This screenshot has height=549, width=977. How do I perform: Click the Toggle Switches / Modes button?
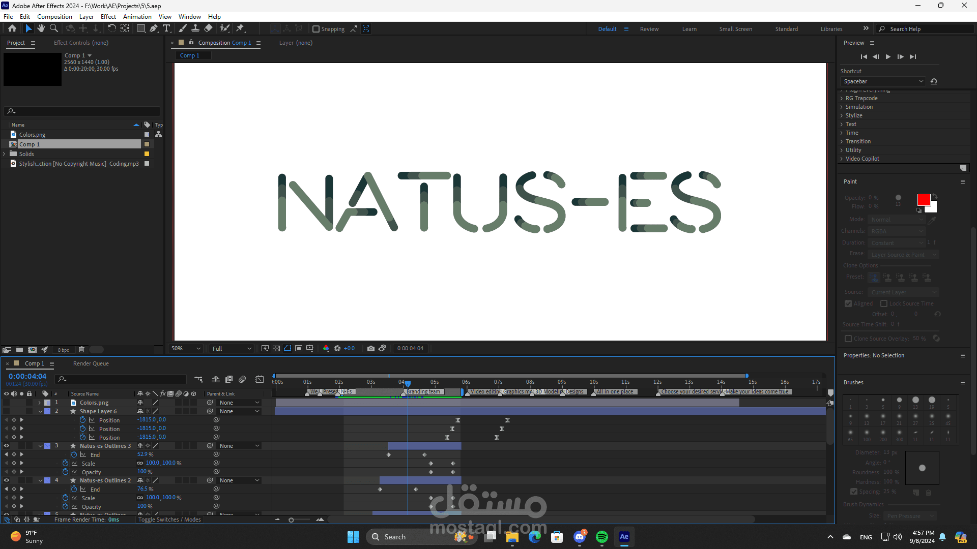click(169, 520)
